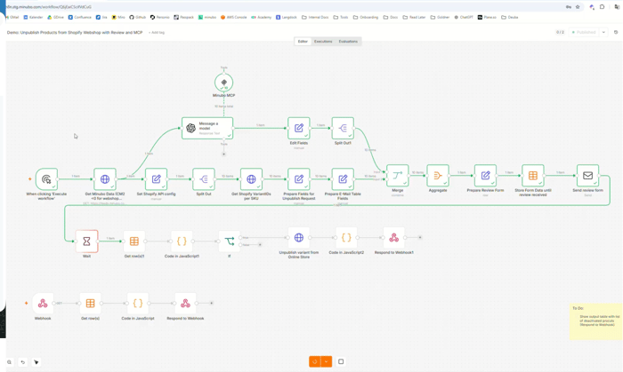Open the Webhook trigger node
The width and height of the screenshot is (623, 372).
[43, 303]
